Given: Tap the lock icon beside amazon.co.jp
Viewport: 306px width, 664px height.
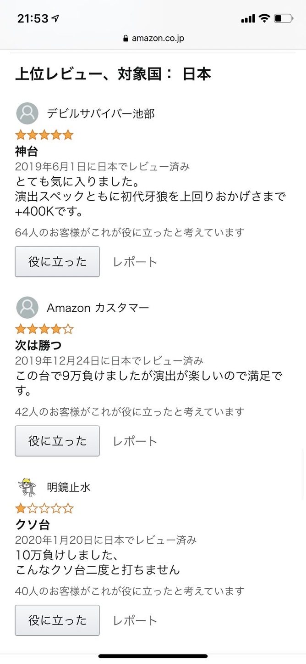Looking at the screenshot, I should click(126, 39).
